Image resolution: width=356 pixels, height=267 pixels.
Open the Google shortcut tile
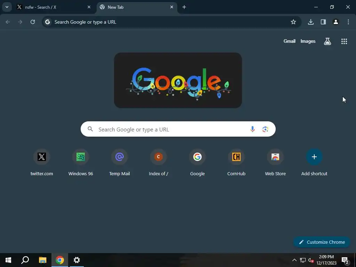pyautogui.click(x=197, y=162)
